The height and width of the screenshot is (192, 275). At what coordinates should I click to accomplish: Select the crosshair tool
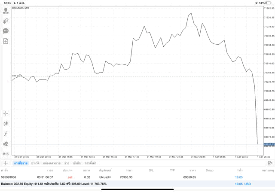point(6,113)
